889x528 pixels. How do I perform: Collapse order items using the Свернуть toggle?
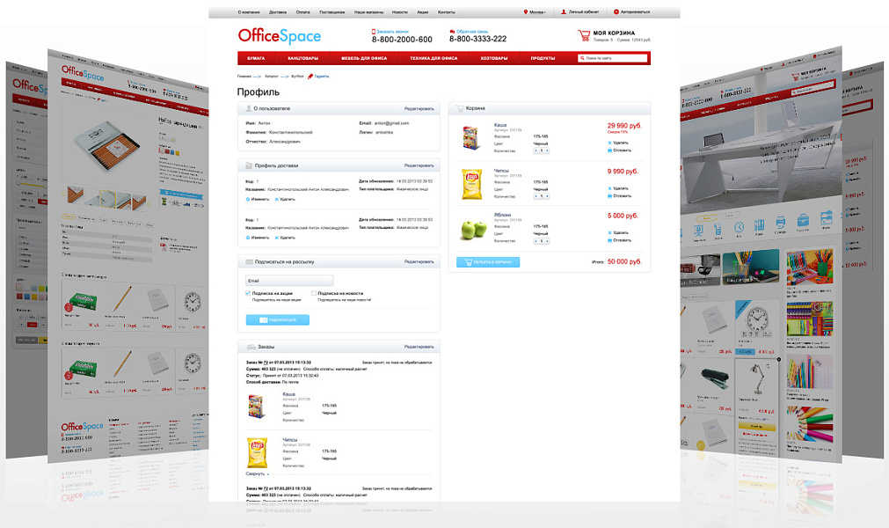click(258, 473)
